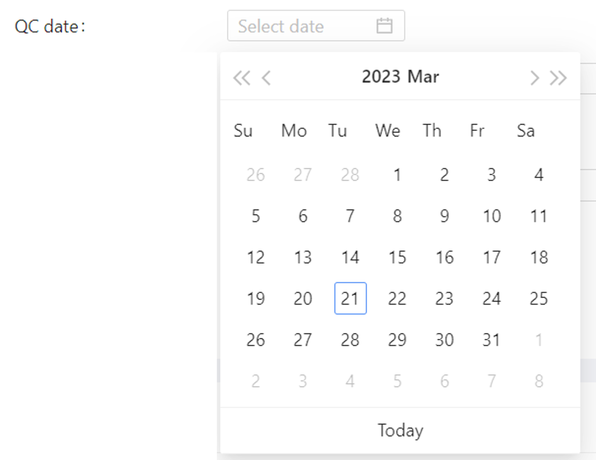
Task: Choose March 29 in the calendar
Action: pos(397,340)
